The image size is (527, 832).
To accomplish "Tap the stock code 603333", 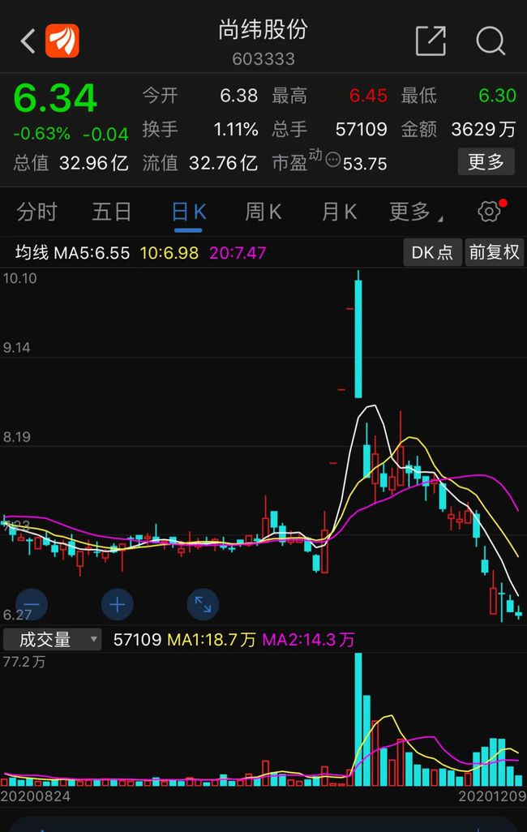I will point(263,58).
